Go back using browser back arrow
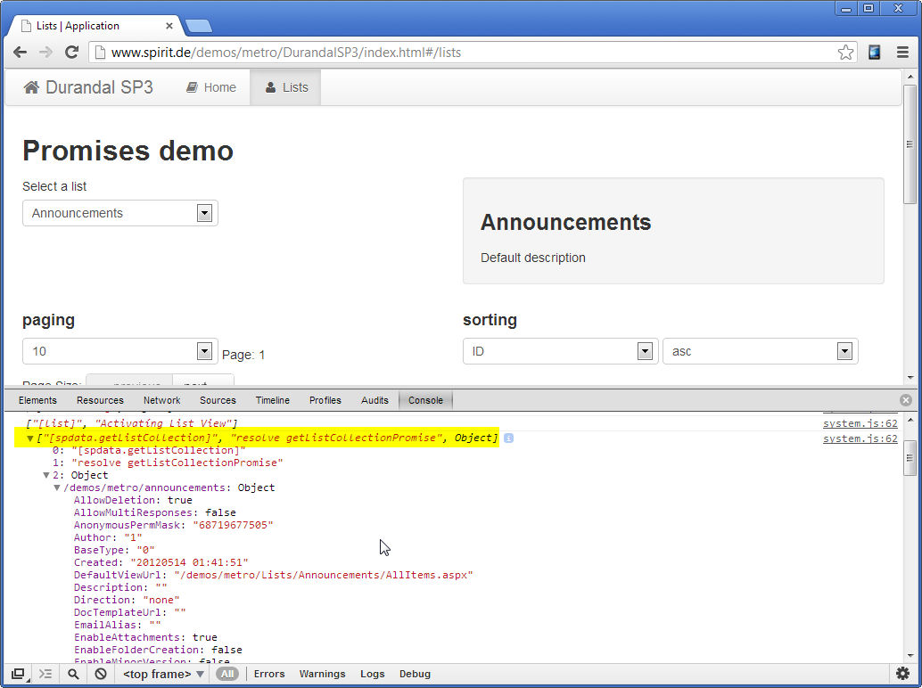 20,53
